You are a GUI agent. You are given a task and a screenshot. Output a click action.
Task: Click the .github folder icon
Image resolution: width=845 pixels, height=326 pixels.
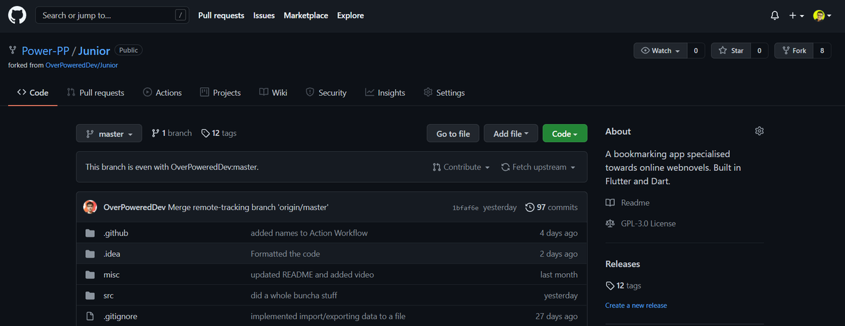[90, 233]
